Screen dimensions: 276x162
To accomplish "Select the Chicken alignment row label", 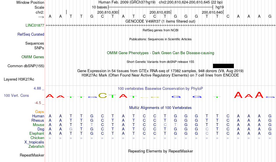I will pos(37,138).
